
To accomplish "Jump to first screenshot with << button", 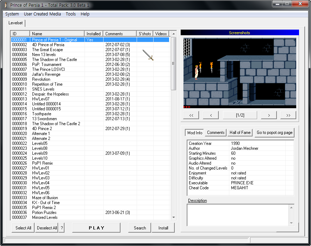I will tap(191, 115).
